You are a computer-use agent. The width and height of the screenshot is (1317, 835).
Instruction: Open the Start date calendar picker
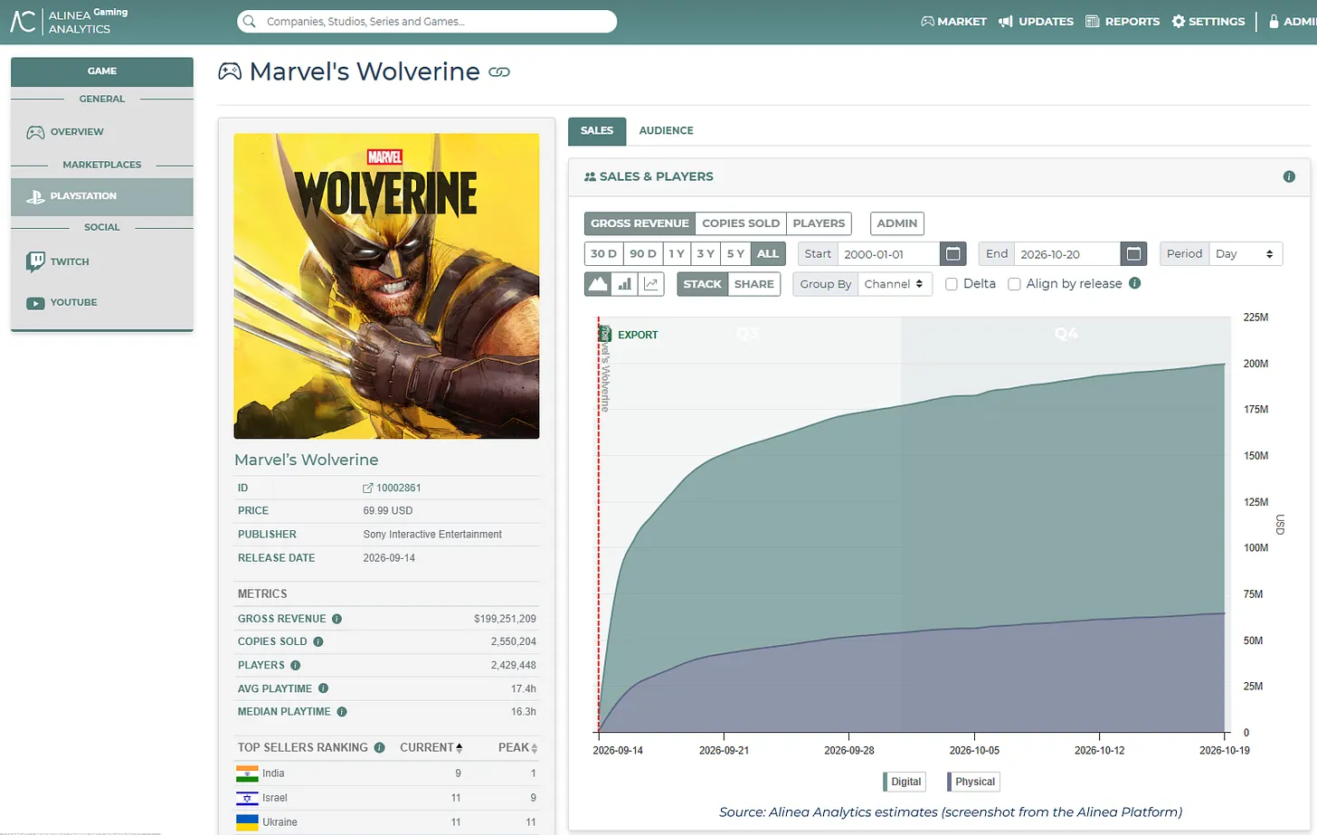pyautogui.click(x=952, y=254)
